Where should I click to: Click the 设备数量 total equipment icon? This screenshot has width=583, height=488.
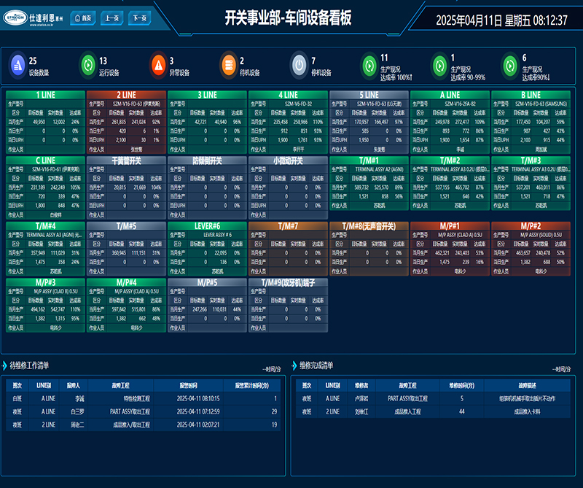click(18, 66)
